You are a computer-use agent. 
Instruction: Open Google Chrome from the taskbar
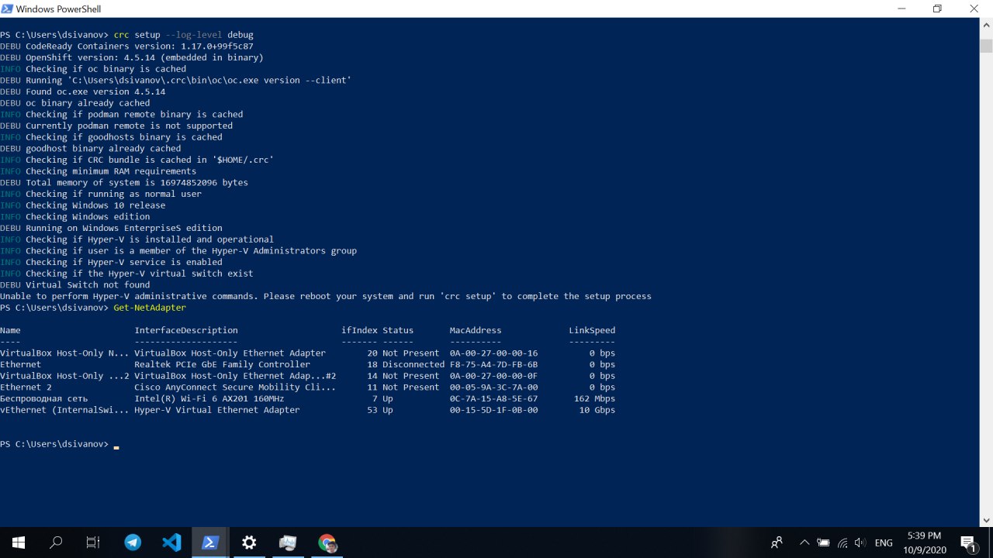coord(327,542)
